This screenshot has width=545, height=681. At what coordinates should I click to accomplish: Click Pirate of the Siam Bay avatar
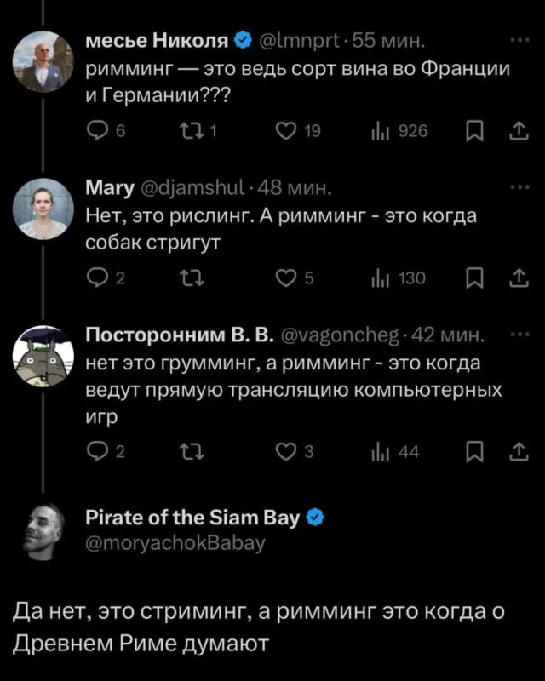point(43,529)
